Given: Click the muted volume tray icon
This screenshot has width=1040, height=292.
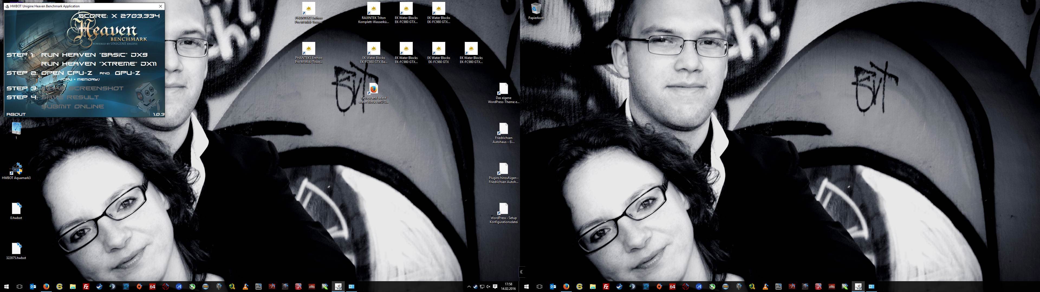Looking at the screenshot, I should [x=488, y=287].
